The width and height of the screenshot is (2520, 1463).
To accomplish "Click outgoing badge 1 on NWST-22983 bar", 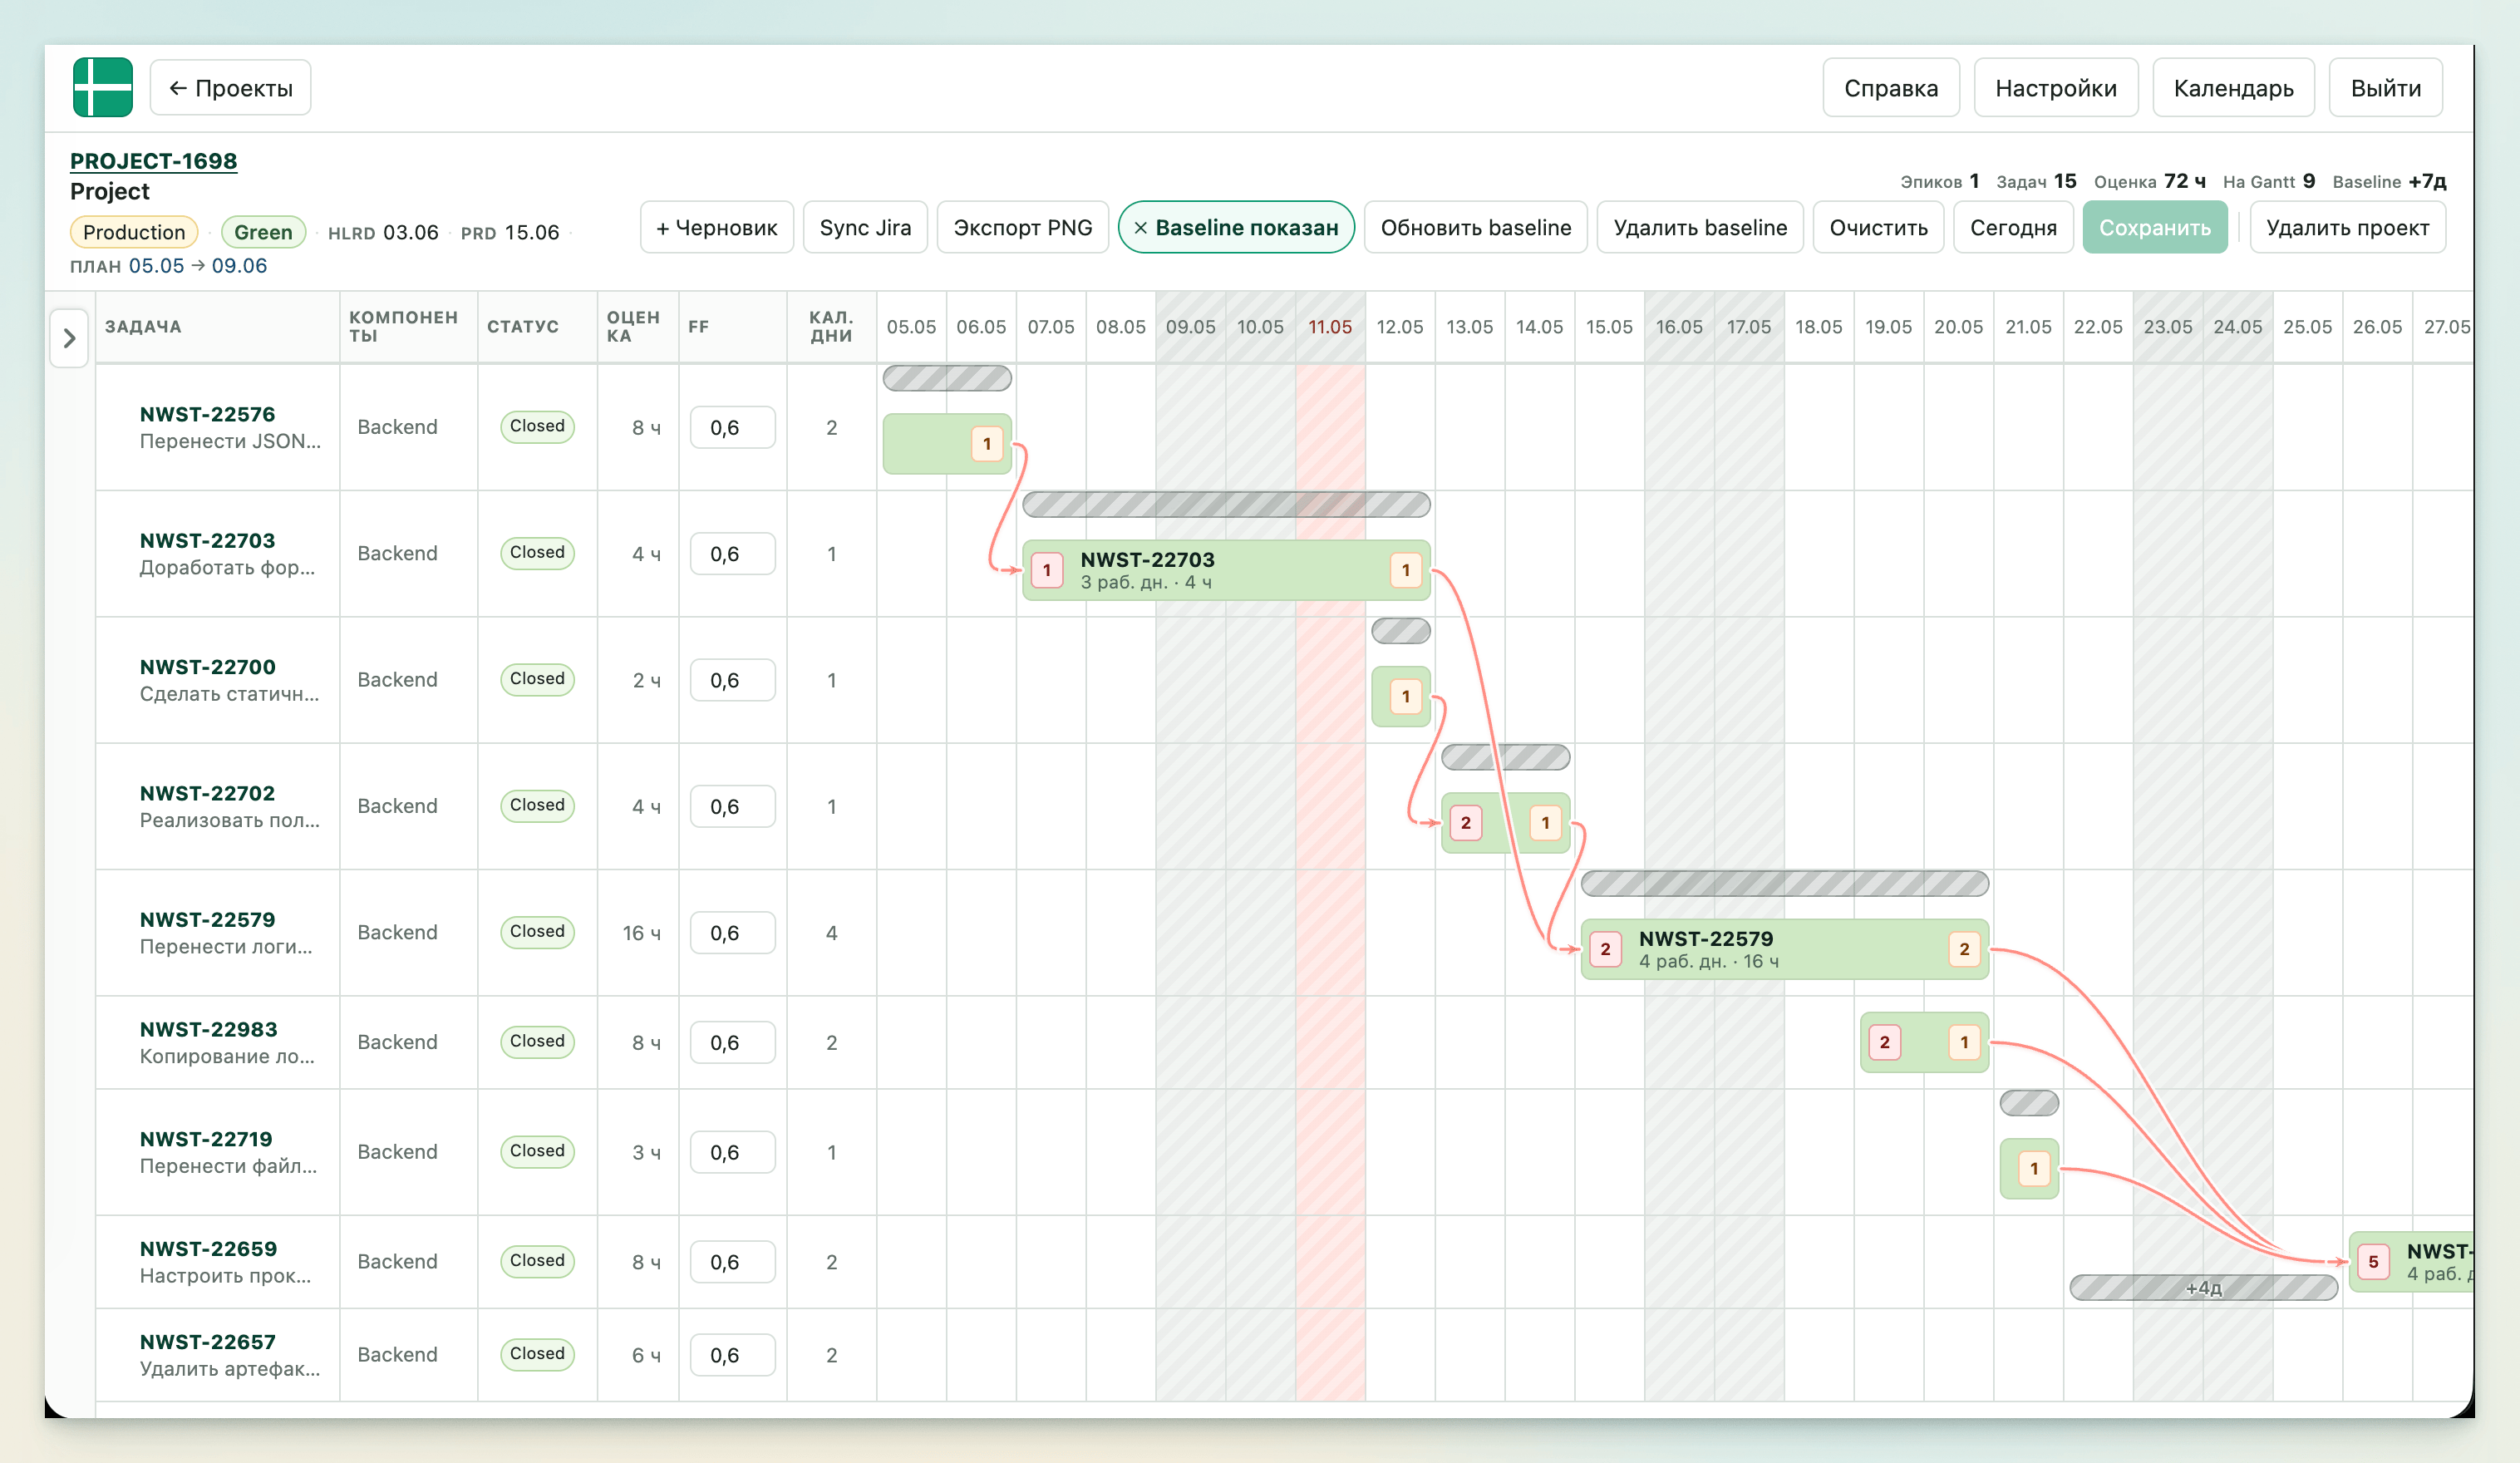I will (x=1964, y=1042).
